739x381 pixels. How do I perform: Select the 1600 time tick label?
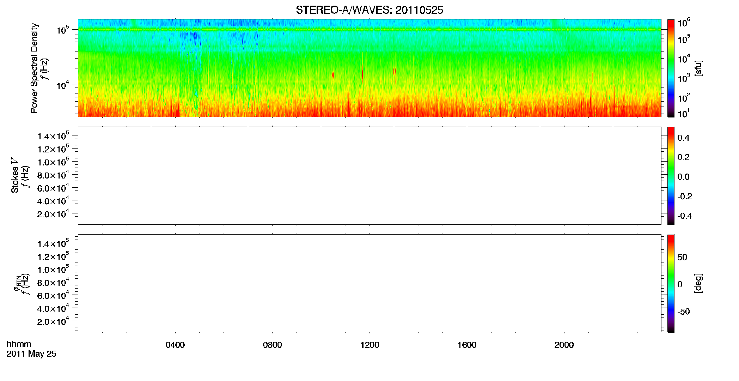pyautogui.click(x=467, y=345)
